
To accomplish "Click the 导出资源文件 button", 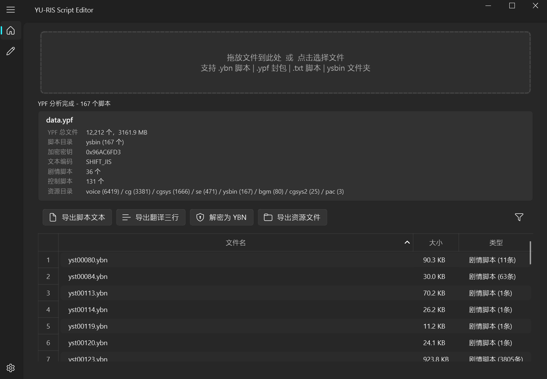I will tap(293, 217).
